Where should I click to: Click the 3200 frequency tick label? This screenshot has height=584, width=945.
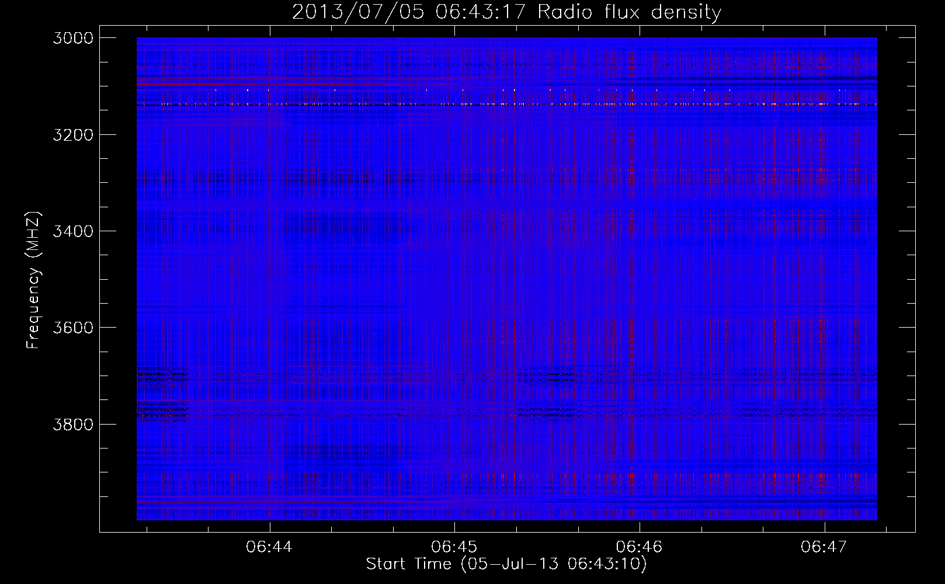click(x=73, y=135)
